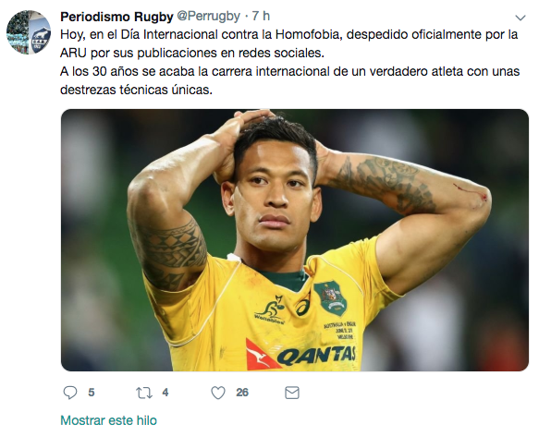
Task: Click the tweet text about Homofobia
Action: point(289,62)
